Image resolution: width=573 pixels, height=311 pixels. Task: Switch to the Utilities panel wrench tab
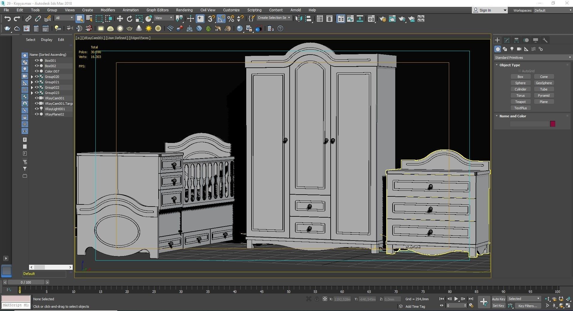545,40
